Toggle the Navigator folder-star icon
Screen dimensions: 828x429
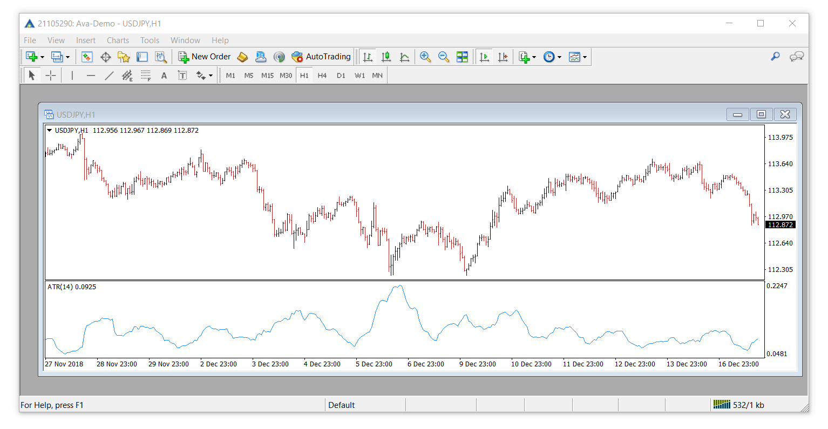tap(124, 57)
